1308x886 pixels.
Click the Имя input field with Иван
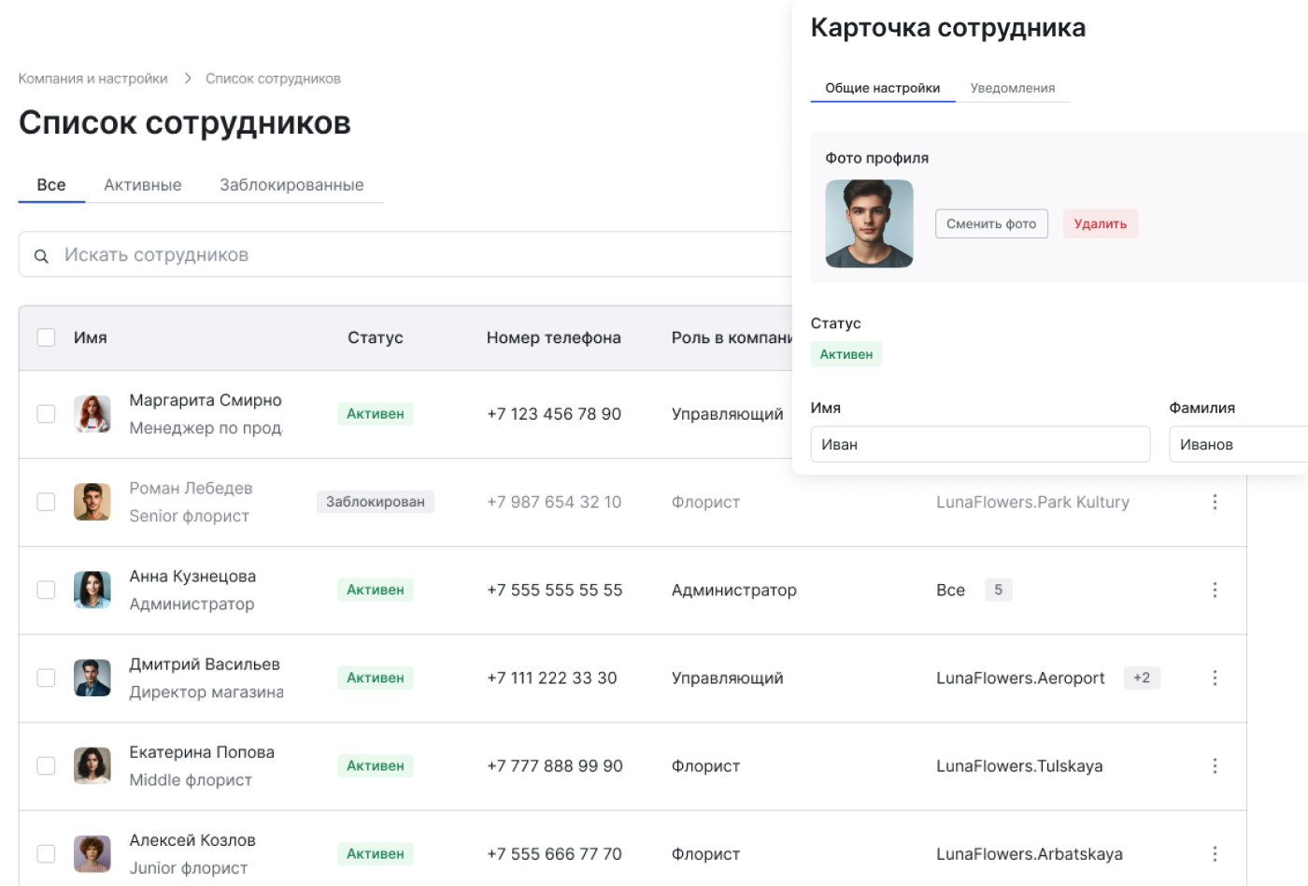point(980,444)
